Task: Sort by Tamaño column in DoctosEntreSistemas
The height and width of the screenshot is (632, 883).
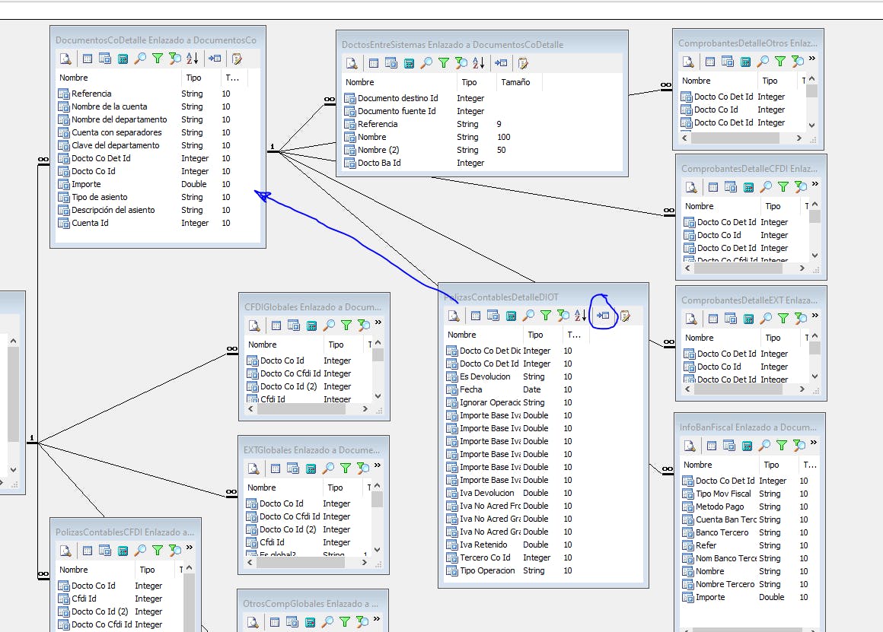Action: tap(515, 82)
